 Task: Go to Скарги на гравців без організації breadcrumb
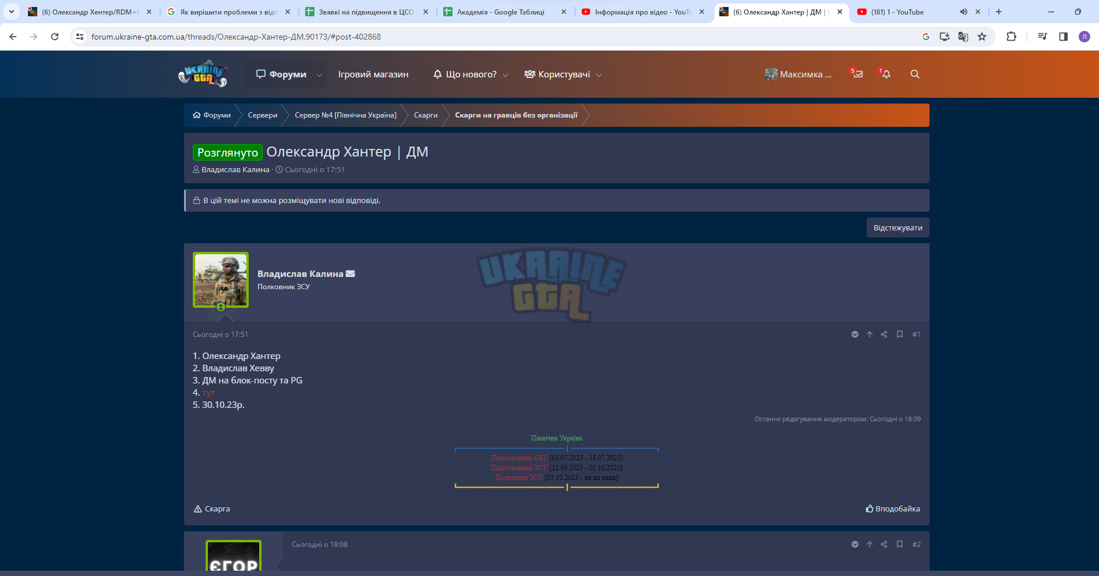click(x=516, y=115)
